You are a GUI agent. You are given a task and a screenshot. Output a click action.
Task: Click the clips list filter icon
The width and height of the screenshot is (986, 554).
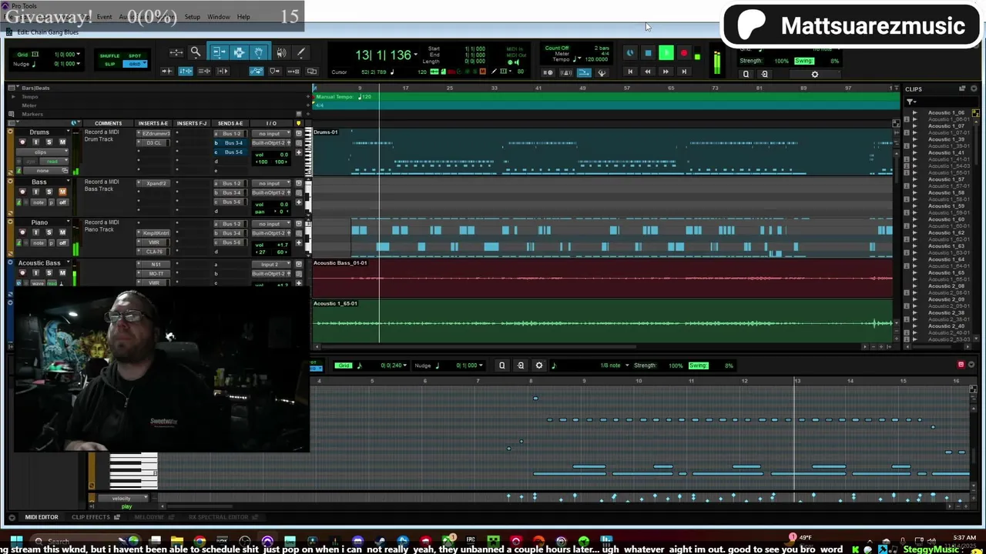point(911,101)
